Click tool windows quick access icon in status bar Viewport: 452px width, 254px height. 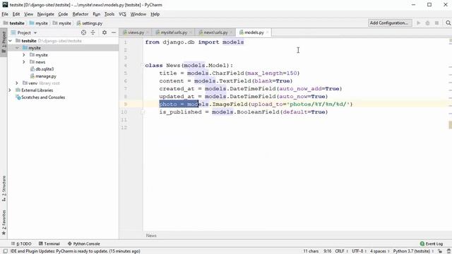(5, 251)
